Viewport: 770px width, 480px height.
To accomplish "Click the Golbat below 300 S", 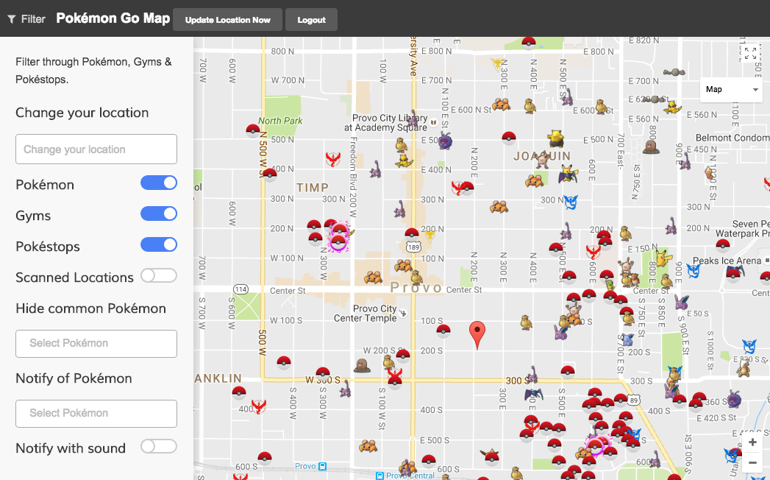I will 534,394.
